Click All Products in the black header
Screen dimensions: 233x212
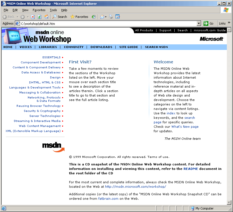[x=144, y=30]
